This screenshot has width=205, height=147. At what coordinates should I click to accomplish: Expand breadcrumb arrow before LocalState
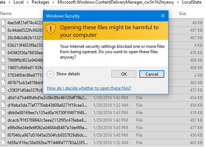click(178, 2)
